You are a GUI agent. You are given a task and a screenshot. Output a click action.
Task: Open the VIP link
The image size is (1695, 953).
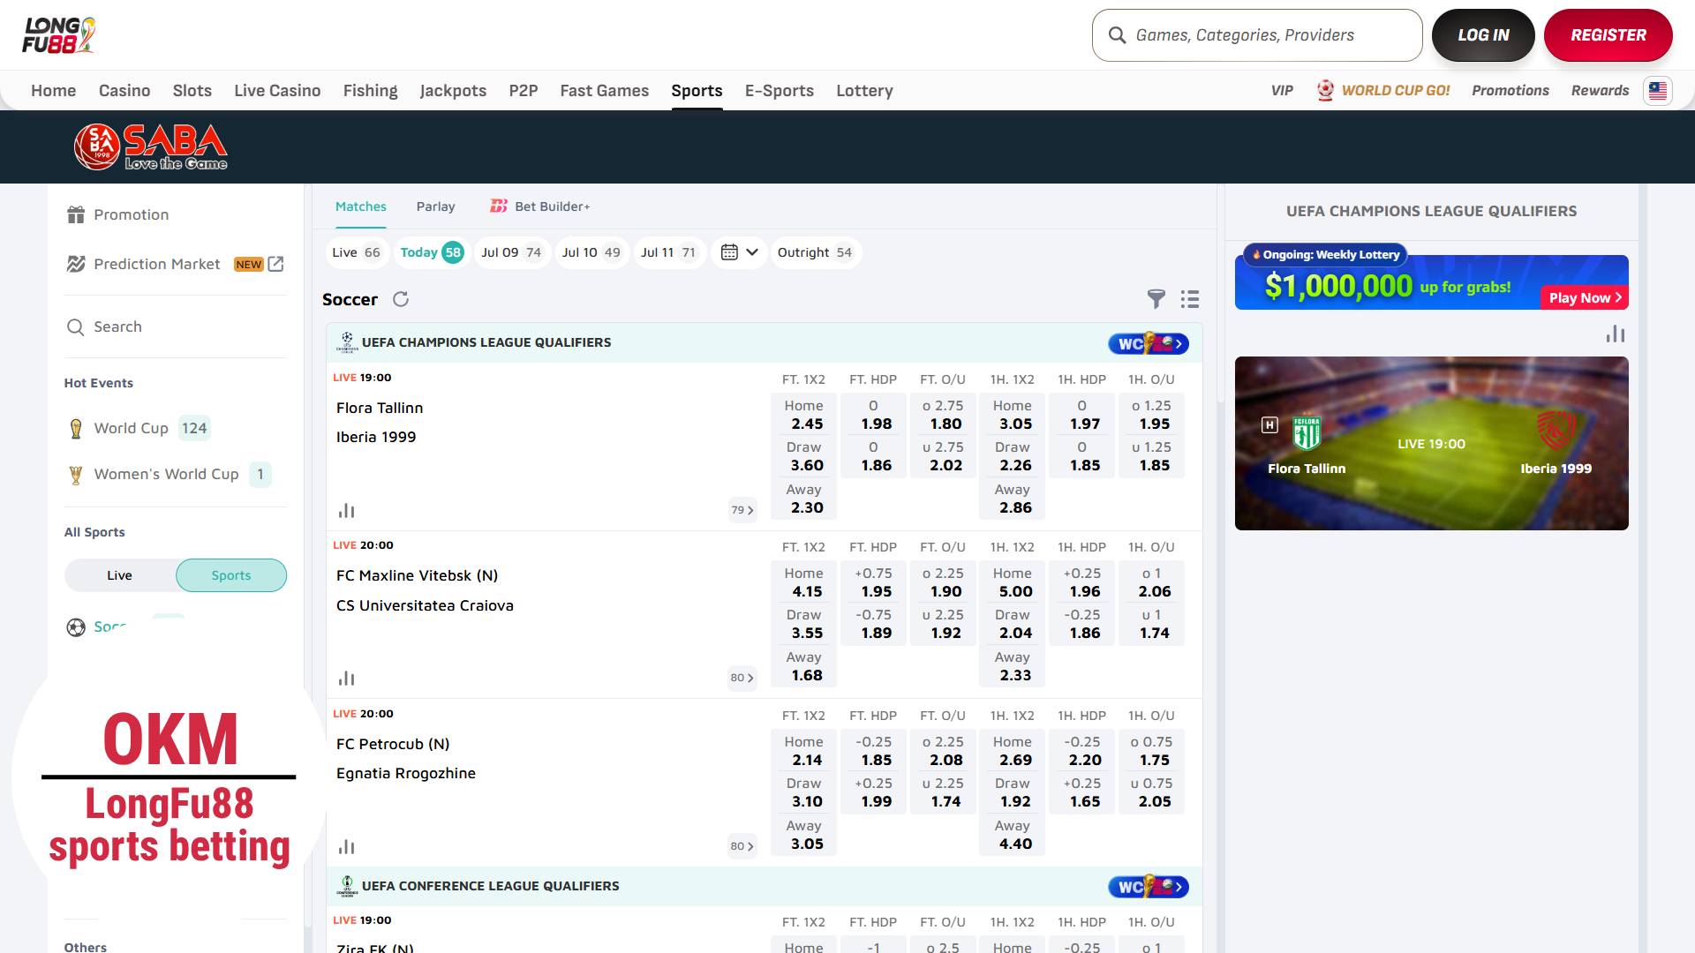[x=1282, y=91]
